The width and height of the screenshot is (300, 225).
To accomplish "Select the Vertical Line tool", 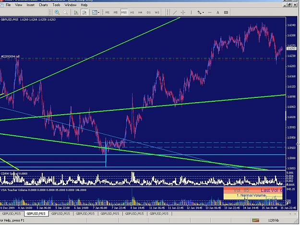I will [191, 12].
